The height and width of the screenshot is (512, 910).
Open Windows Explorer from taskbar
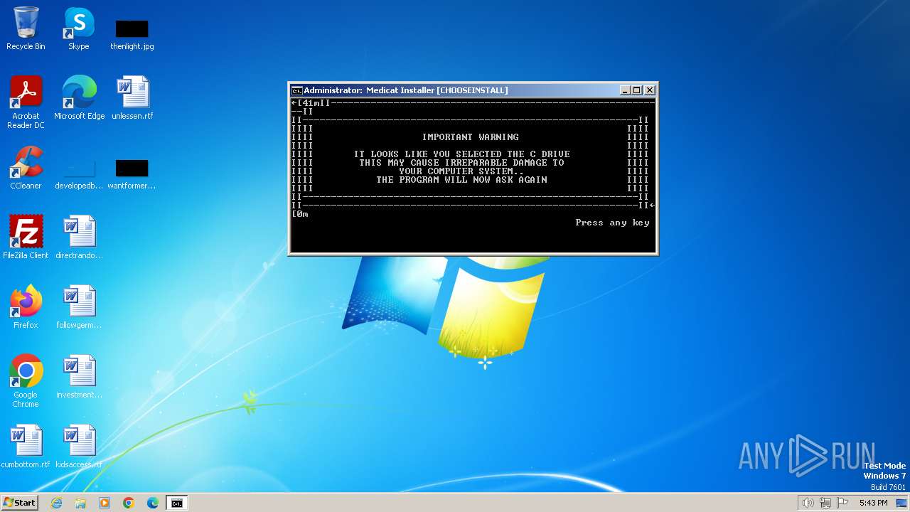click(80, 503)
